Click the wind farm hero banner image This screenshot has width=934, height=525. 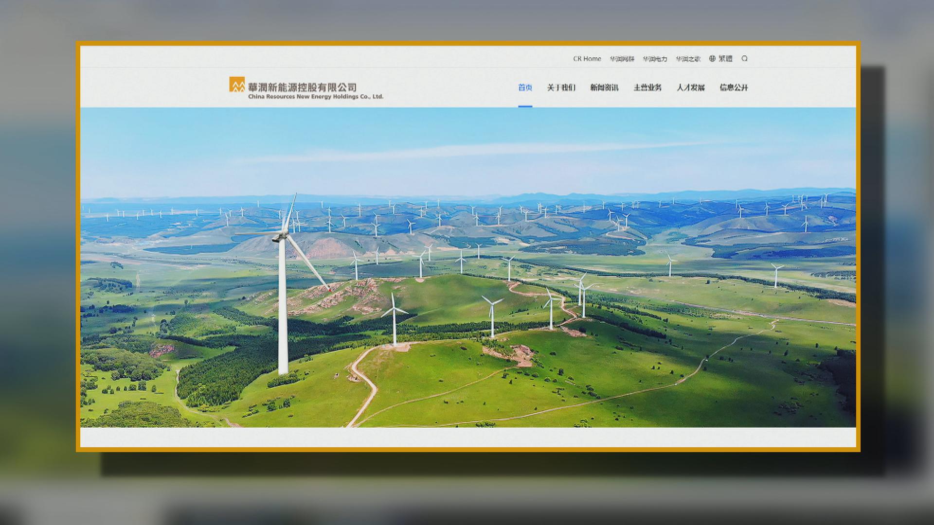coord(468,267)
